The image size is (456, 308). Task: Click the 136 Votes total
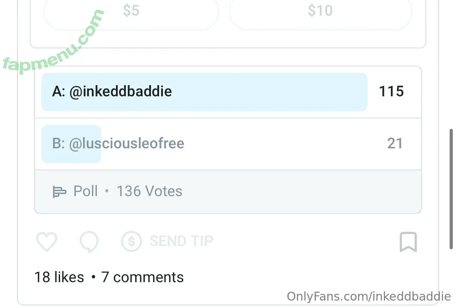click(x=150, y=192)
